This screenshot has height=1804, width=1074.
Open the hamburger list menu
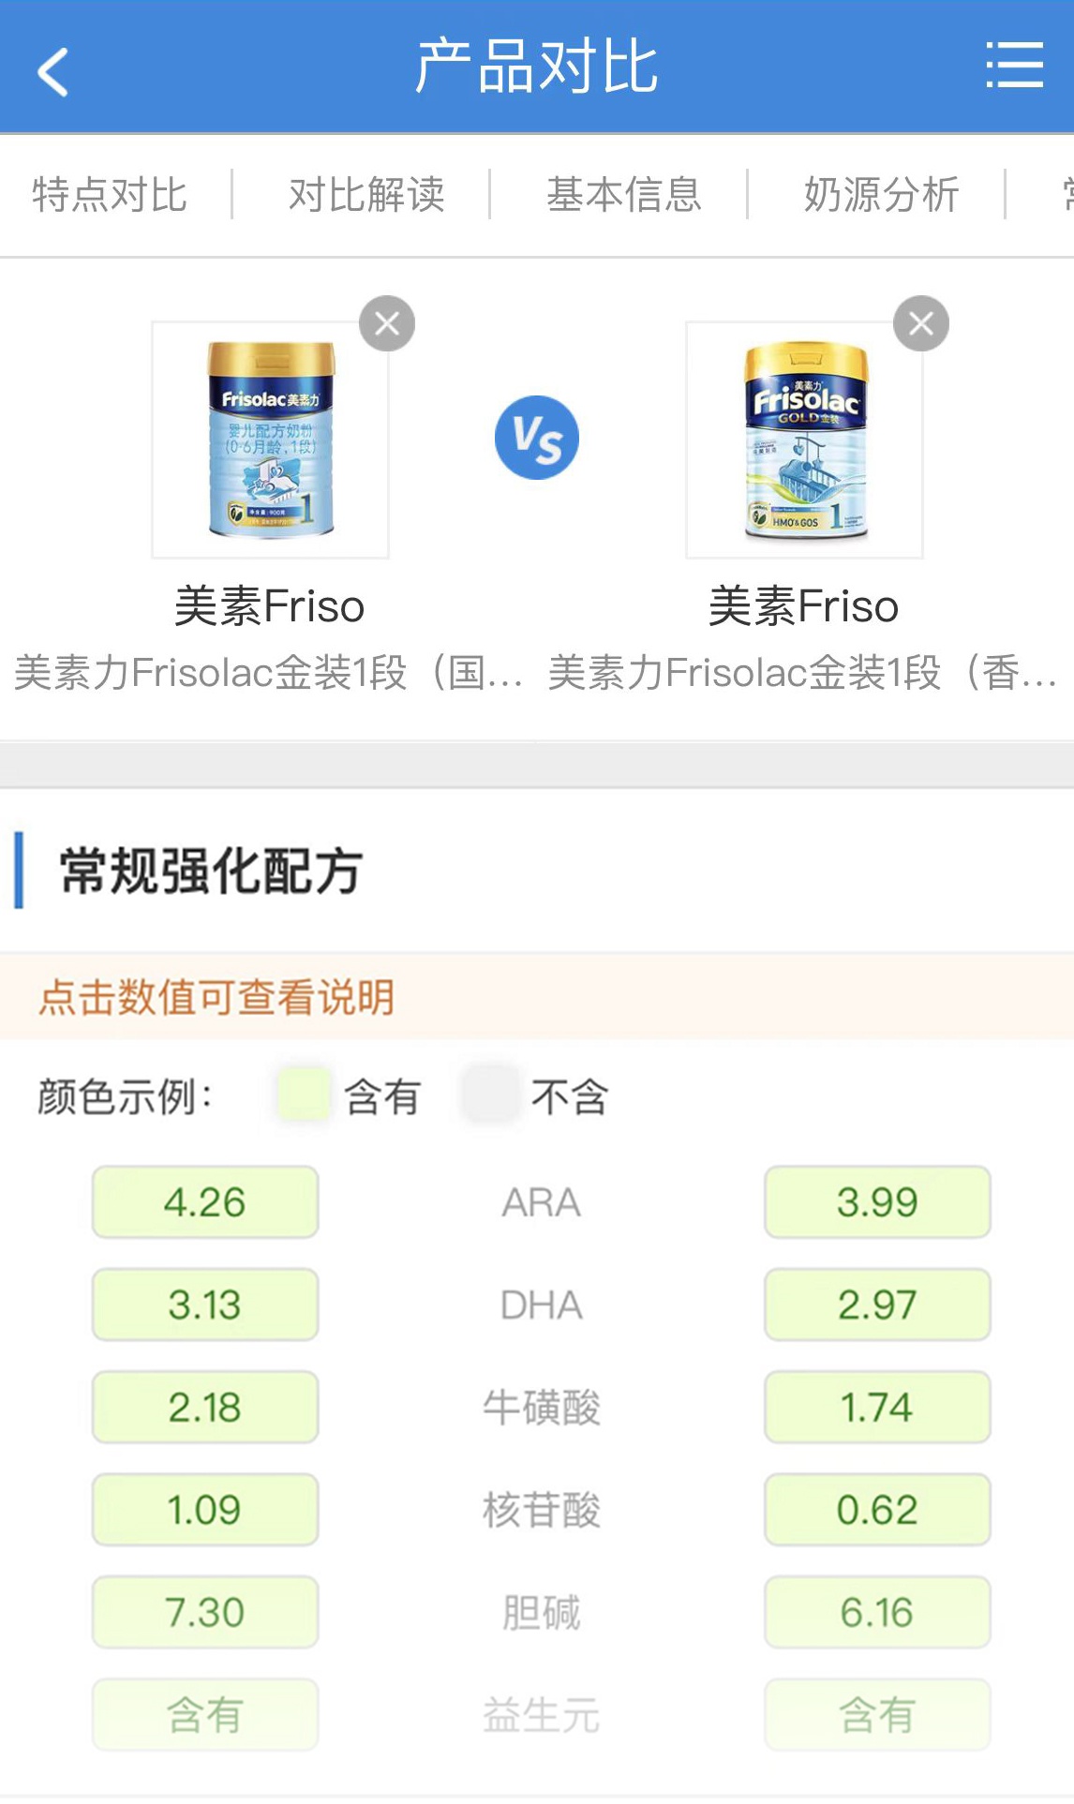pyautogui.click(x=1014, y=66)
